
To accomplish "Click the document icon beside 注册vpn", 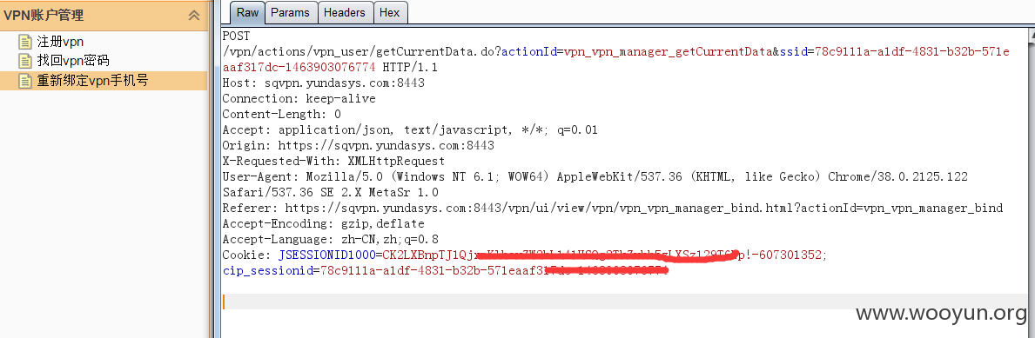I will [x=25, y=43].
